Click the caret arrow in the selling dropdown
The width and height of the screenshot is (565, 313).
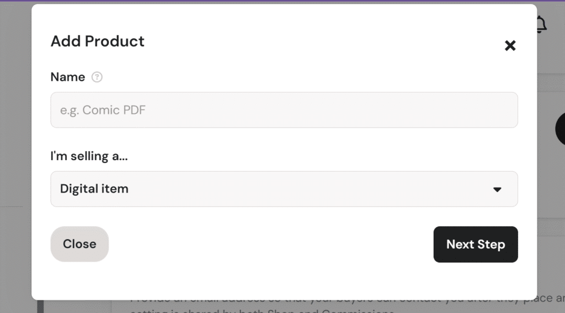coord(497,189)
